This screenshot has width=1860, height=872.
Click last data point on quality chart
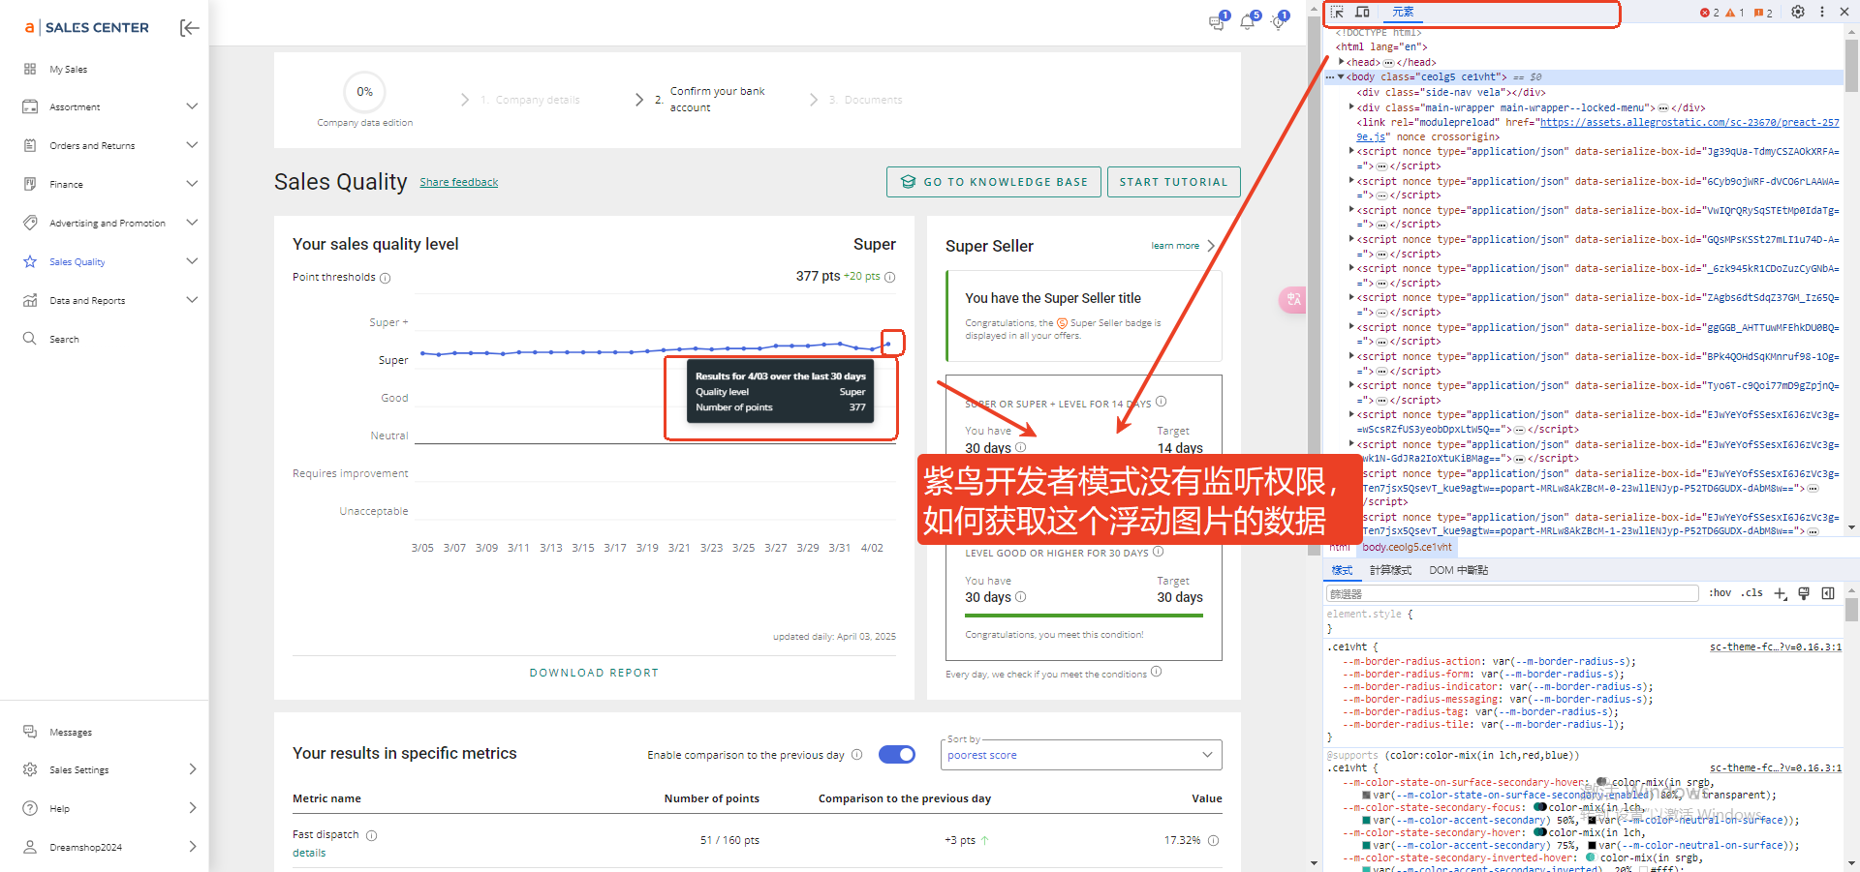(x=888, y=344)
